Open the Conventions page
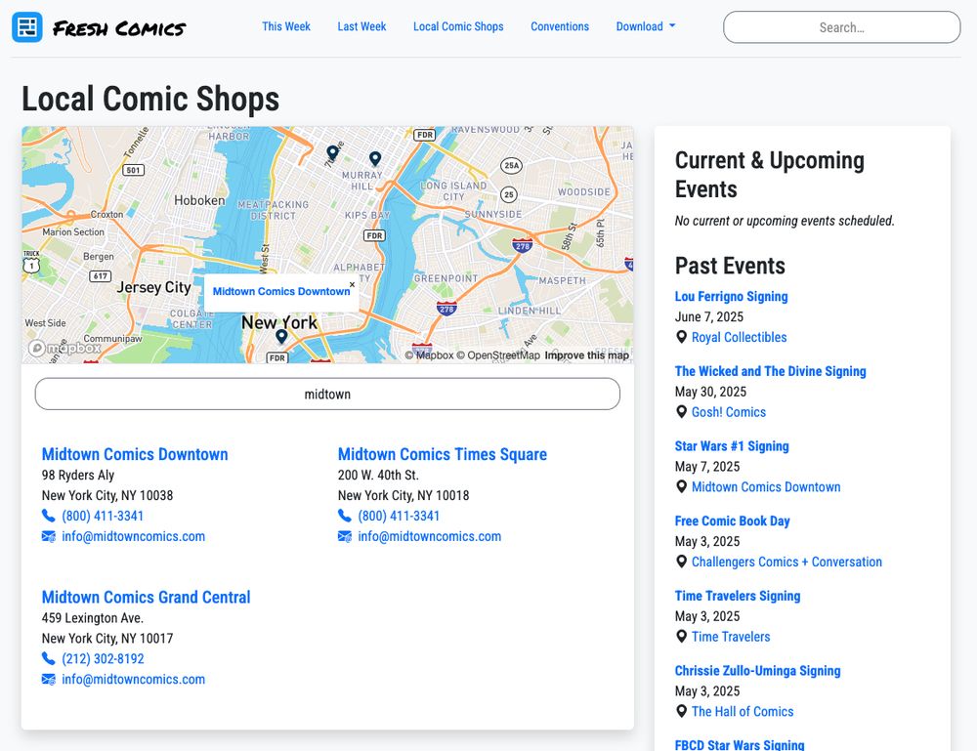The image size is (977, 751). coord(560,26)
